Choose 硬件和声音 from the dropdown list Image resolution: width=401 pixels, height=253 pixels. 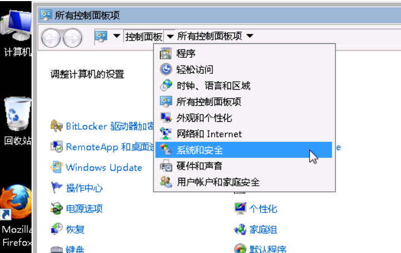pyautogui.click(x=244, y=166)
